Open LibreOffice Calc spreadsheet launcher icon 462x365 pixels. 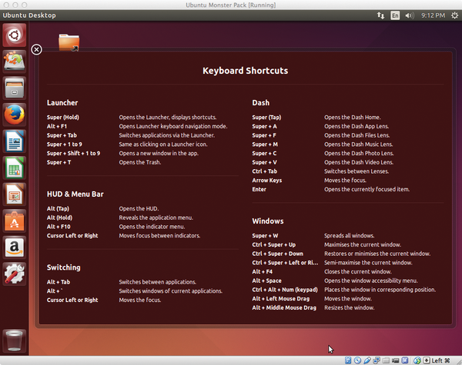[x=14, y=168]
